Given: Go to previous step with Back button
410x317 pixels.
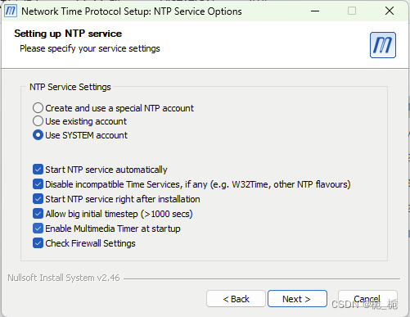Looking at the screenshot, I should coord(236,299).
